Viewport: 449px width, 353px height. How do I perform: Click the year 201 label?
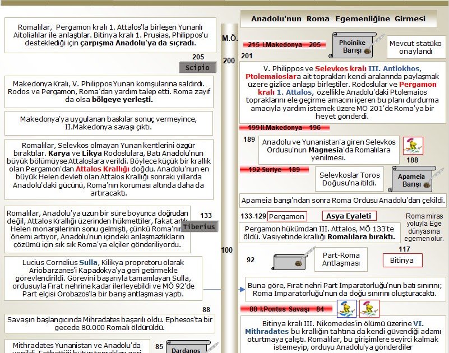[x=247, y=56]
